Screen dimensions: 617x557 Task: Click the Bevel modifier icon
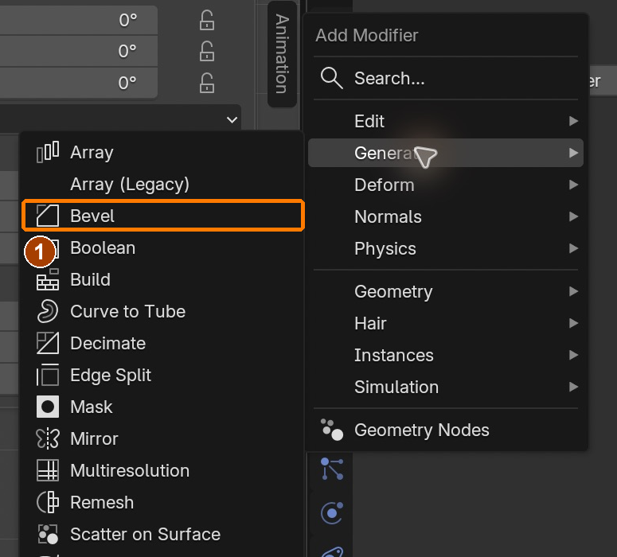[48, 216]
